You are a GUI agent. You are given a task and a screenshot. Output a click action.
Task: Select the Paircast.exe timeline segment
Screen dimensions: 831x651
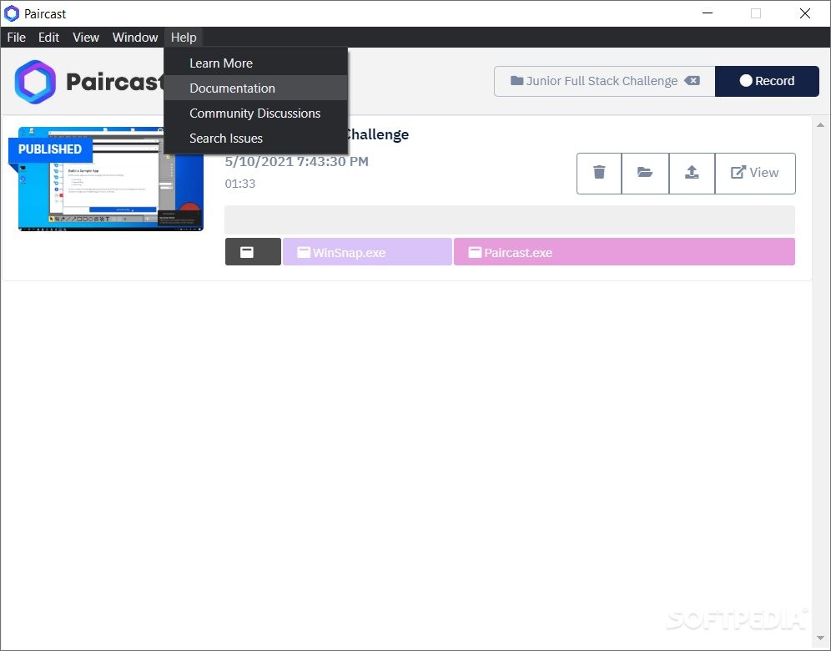pyautogui.click(x=624, y=252)
